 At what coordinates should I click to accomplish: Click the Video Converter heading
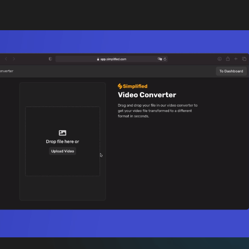click(x=147, y=95)
